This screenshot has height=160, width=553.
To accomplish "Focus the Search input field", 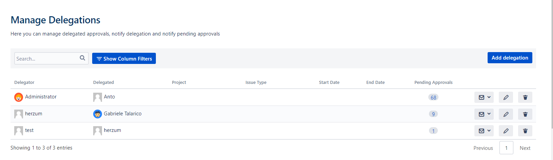I will 47,59.
